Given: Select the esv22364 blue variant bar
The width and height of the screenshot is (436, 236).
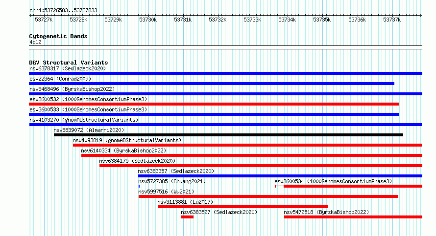Looking at the screenshot, I should pos(212,84).
